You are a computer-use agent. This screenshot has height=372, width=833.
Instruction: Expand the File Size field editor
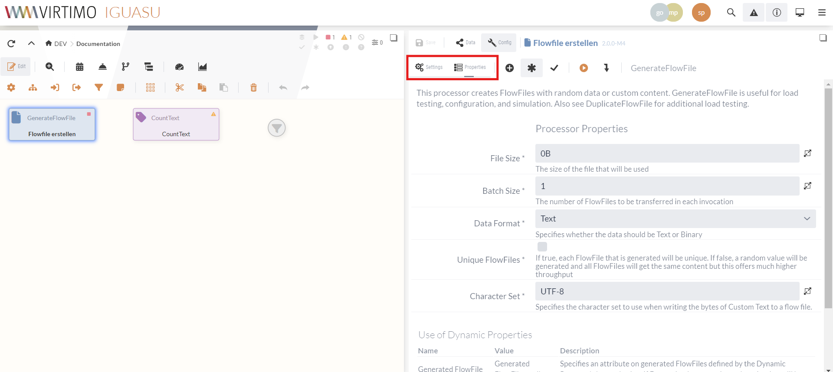coord(807,153)
